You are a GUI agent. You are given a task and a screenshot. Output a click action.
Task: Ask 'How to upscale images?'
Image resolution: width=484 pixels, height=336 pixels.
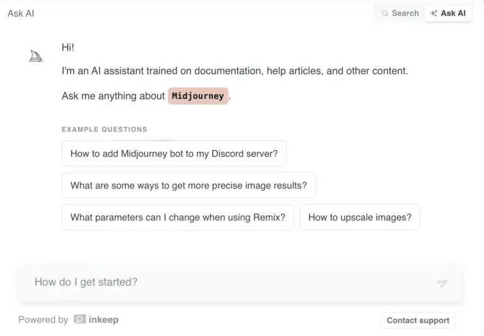click(x=360, y=217)
